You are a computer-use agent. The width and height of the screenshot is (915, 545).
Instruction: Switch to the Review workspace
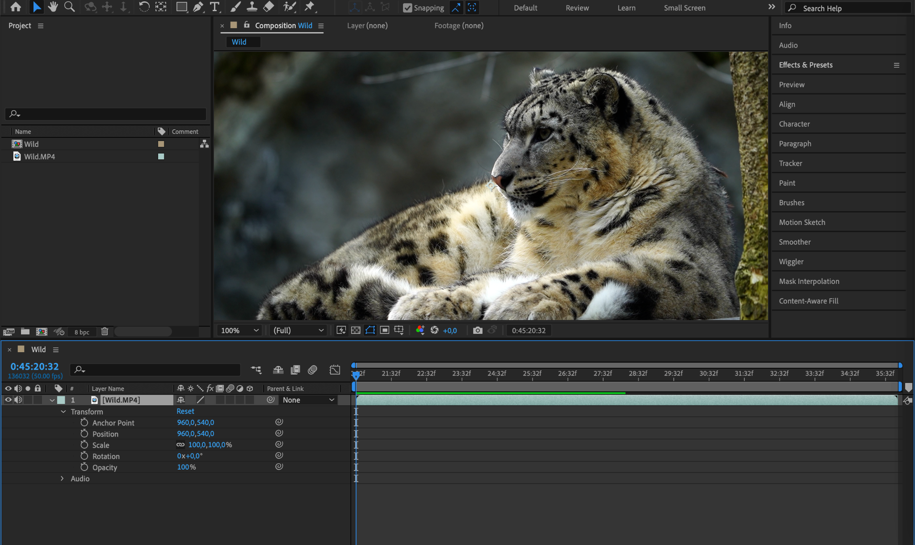pyautogui.click(x=577, y=8)
